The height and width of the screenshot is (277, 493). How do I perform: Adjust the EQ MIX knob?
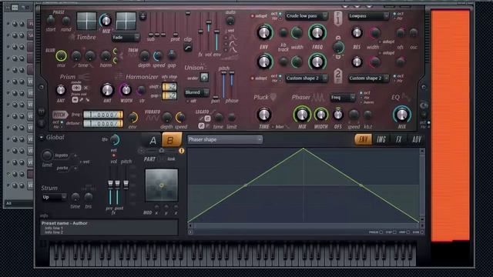click(x=402, y=115)
